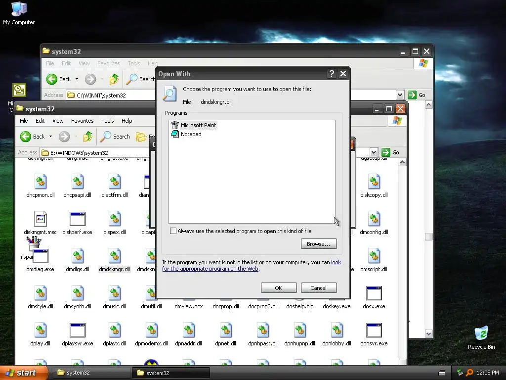Open the Help menu in E:\WINDOWS system32 window
Image resolution: width=506 pixels, height=380 pixels.
coord(127,121)
